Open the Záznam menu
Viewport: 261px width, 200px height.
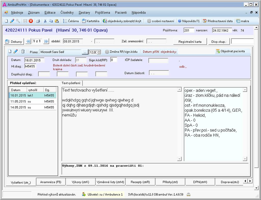(34, 13)
